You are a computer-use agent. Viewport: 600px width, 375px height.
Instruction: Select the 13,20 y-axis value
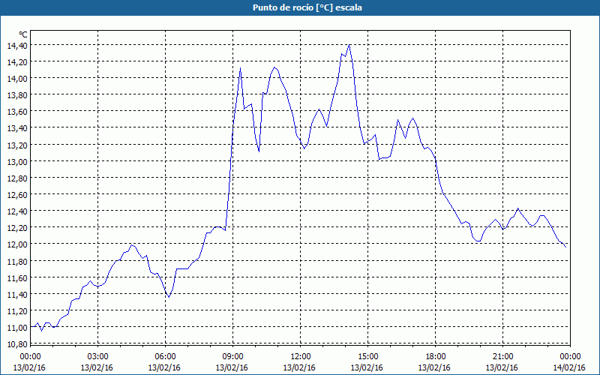click(x=17, y=145)
